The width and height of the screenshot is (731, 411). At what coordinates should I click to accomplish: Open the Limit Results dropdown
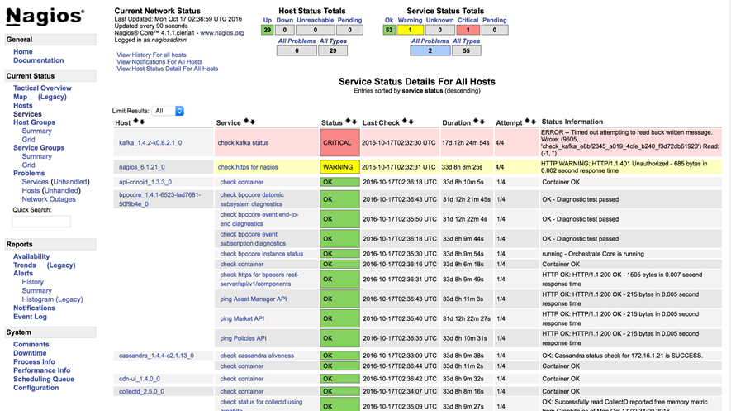click(169, 111)
